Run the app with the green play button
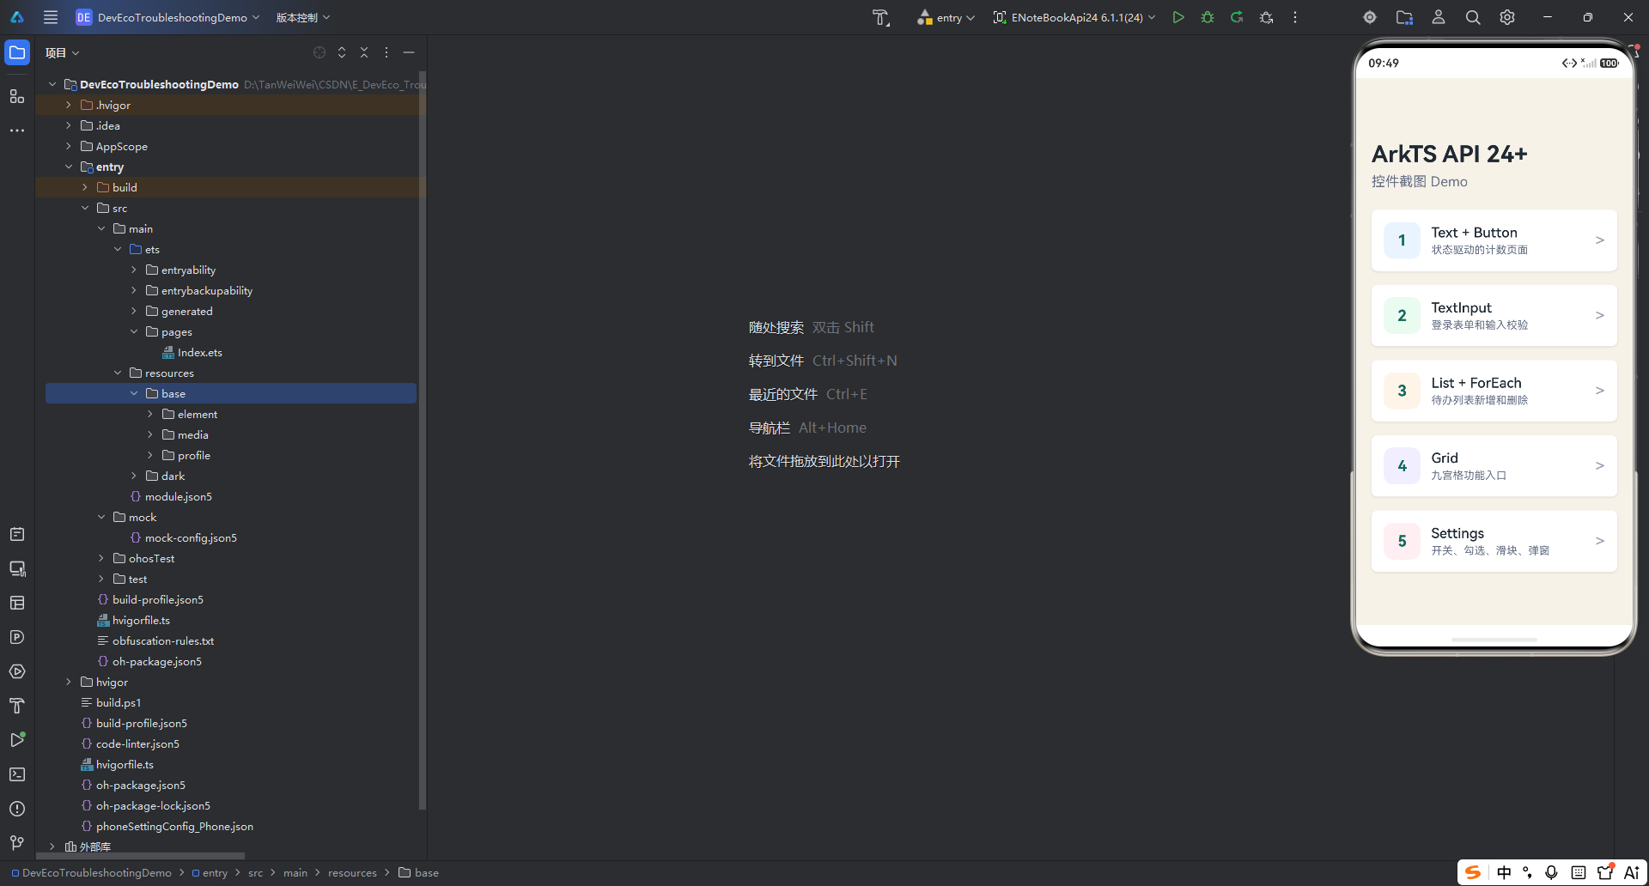 pyautogui.click(x=1178, y=17)
